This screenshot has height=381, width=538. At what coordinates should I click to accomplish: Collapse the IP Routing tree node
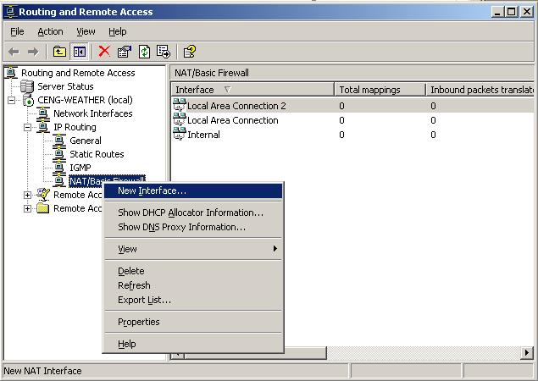pyautogui.click(x=27, y=127)
